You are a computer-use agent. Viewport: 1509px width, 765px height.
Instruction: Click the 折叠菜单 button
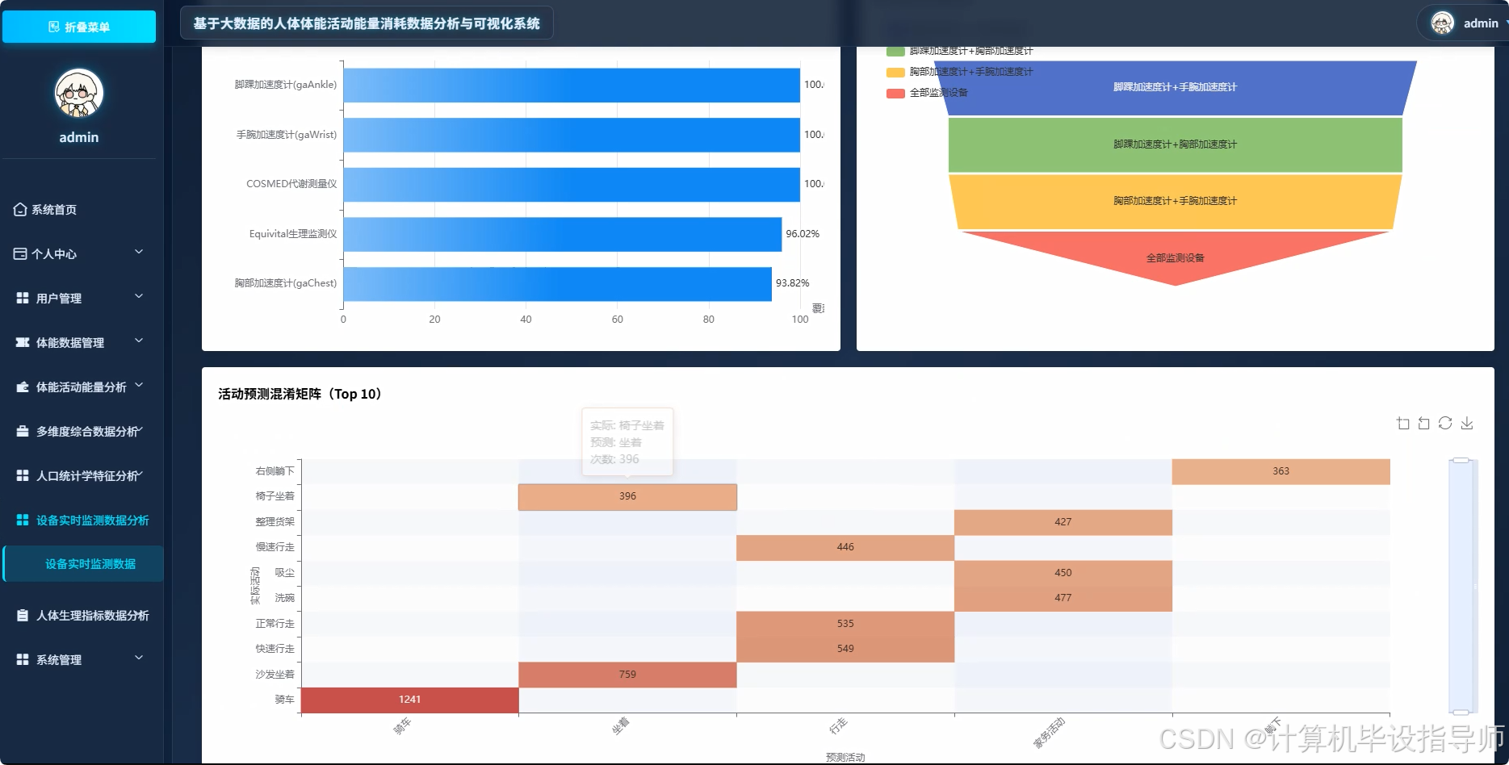point(79,27)
